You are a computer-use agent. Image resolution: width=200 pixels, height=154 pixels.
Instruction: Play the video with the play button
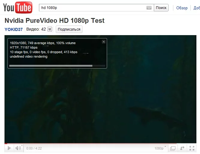point(9,148)
